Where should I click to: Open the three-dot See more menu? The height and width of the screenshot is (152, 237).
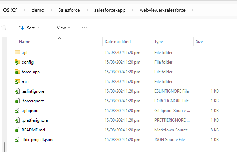pyautogui.click(x=85, y=28)
